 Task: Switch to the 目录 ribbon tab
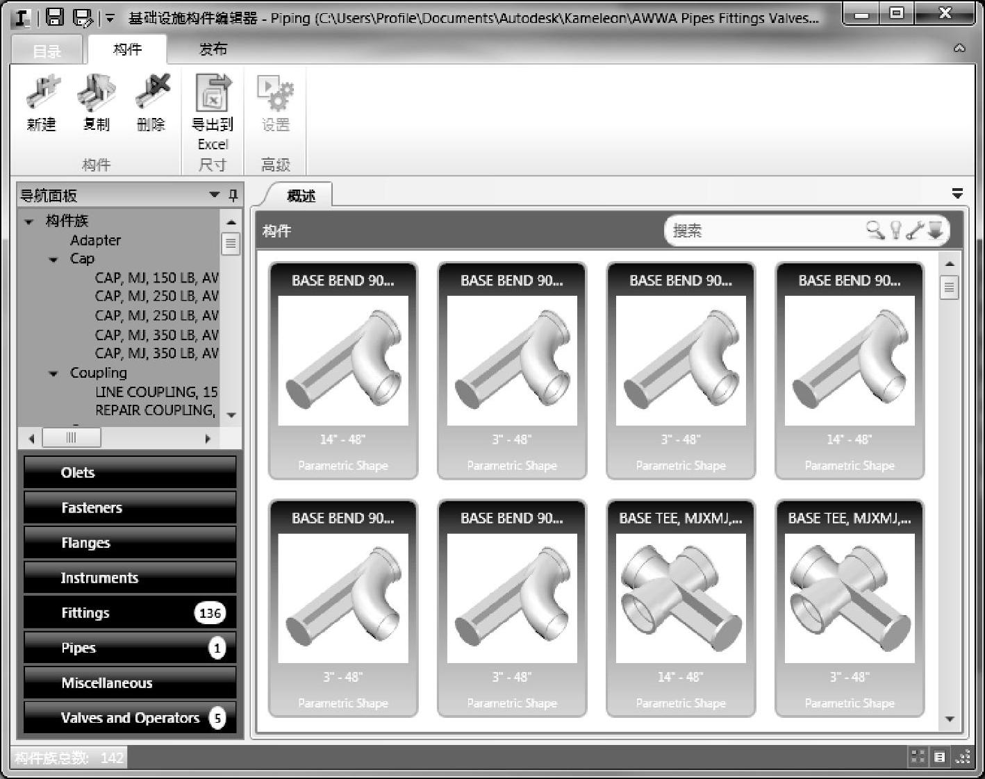pos(47,51)
